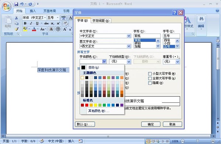The width and height of the screenshot is (221, 144).
Task: Switch to the 引用 ribbon tab
Action: coord(66,11)
